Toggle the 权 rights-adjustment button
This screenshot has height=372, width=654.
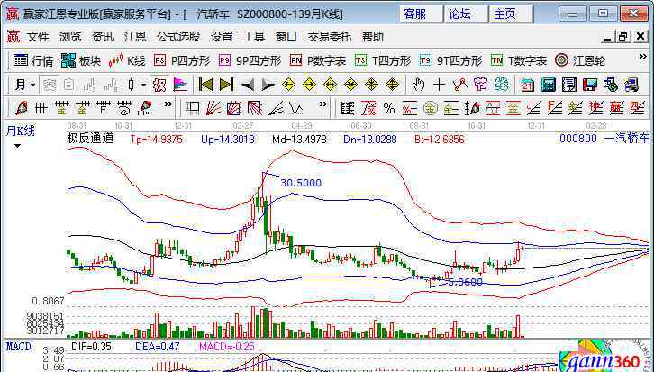pos(159,85)
